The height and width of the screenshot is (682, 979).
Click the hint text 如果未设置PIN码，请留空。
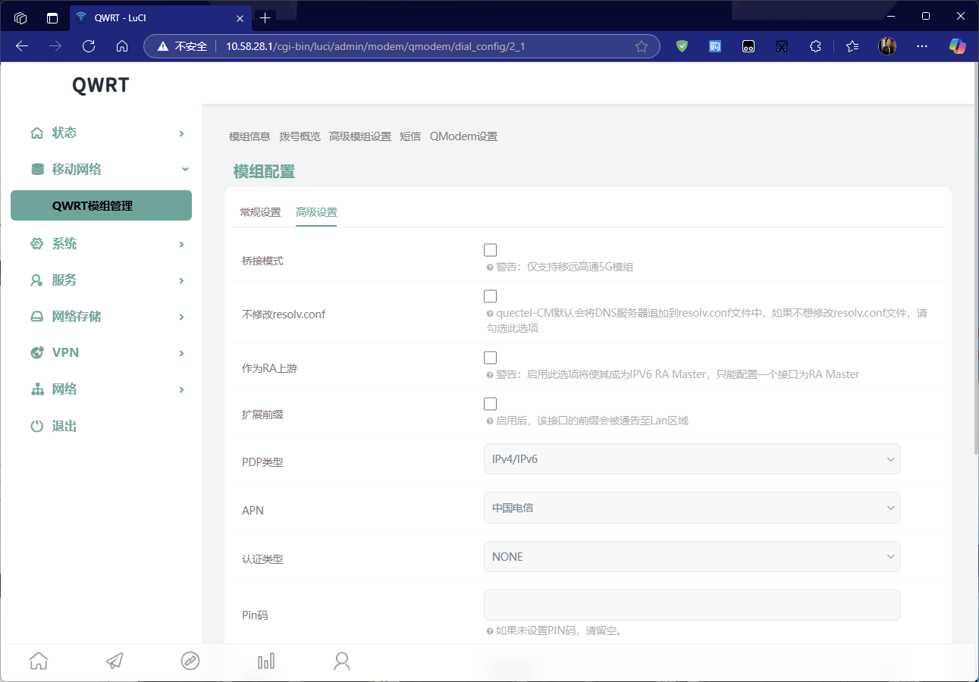[559, 630]
